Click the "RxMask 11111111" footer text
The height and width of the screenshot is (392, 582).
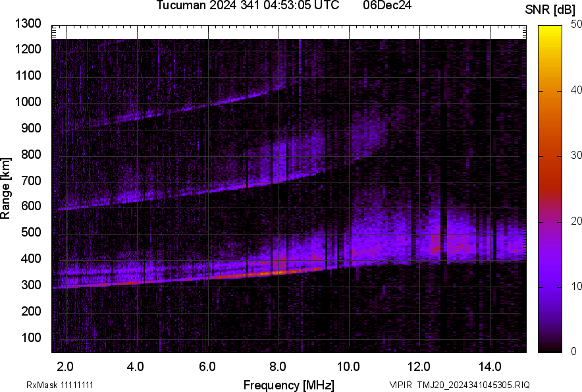coord(60,385)
